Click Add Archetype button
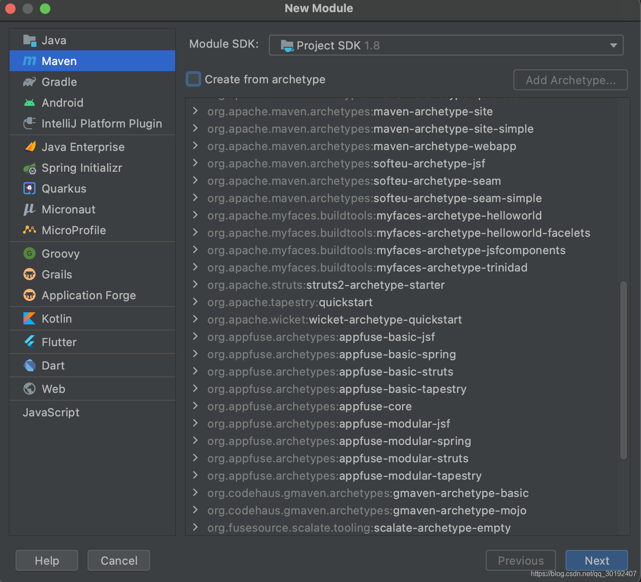Viewport: 641px width, 582px height. point(571,80)
